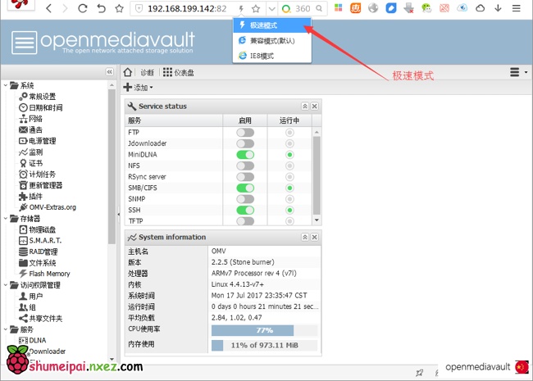This screenshot has height=381, width=533.
Task: Toggle the FTP service enable switch
Action: [x=245, y=132]
